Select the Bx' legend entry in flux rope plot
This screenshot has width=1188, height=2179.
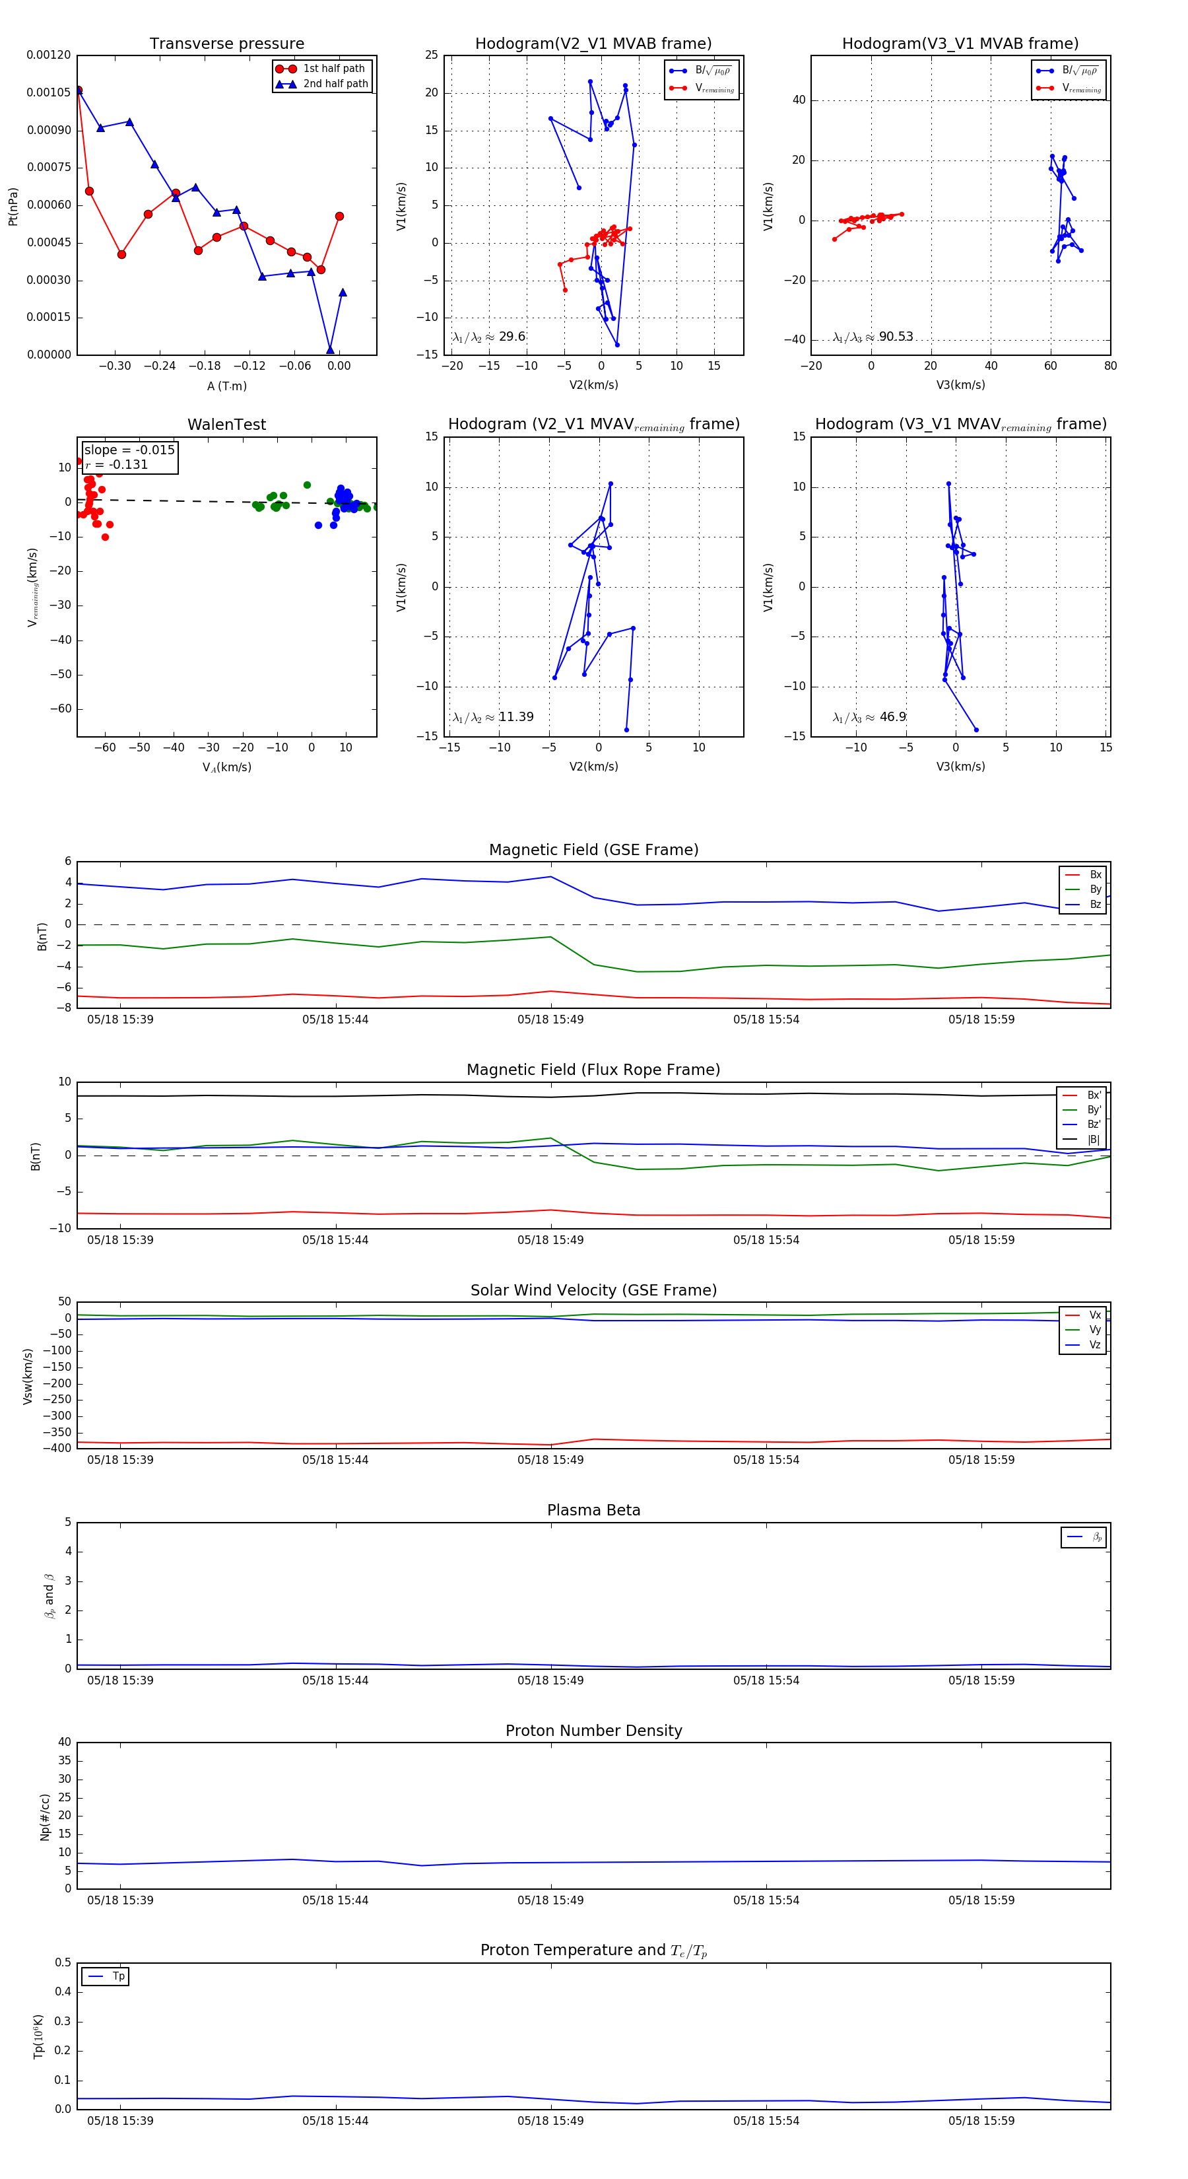(x=1082, y=1095)
